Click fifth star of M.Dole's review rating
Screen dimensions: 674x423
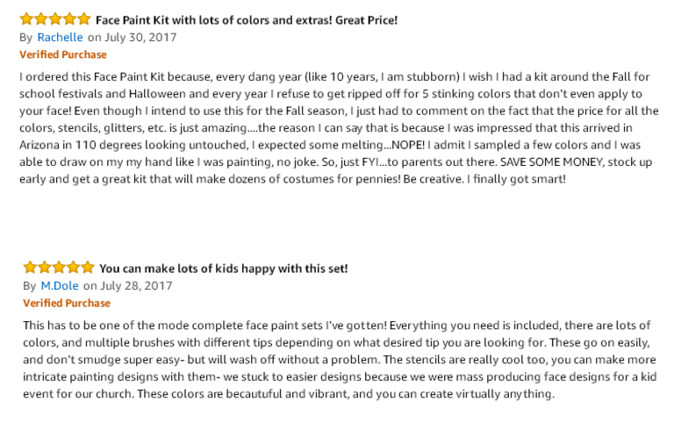click(87, 268)
